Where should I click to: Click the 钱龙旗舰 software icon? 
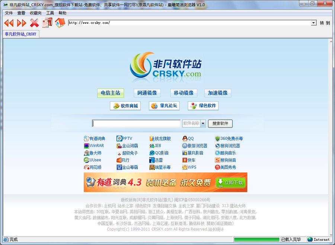152,139
